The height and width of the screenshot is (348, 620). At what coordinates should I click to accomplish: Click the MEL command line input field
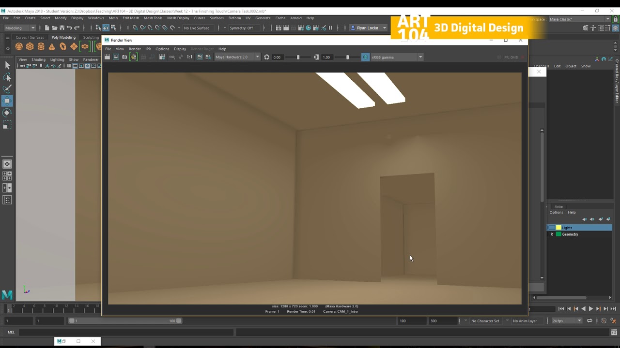point(126,332)
